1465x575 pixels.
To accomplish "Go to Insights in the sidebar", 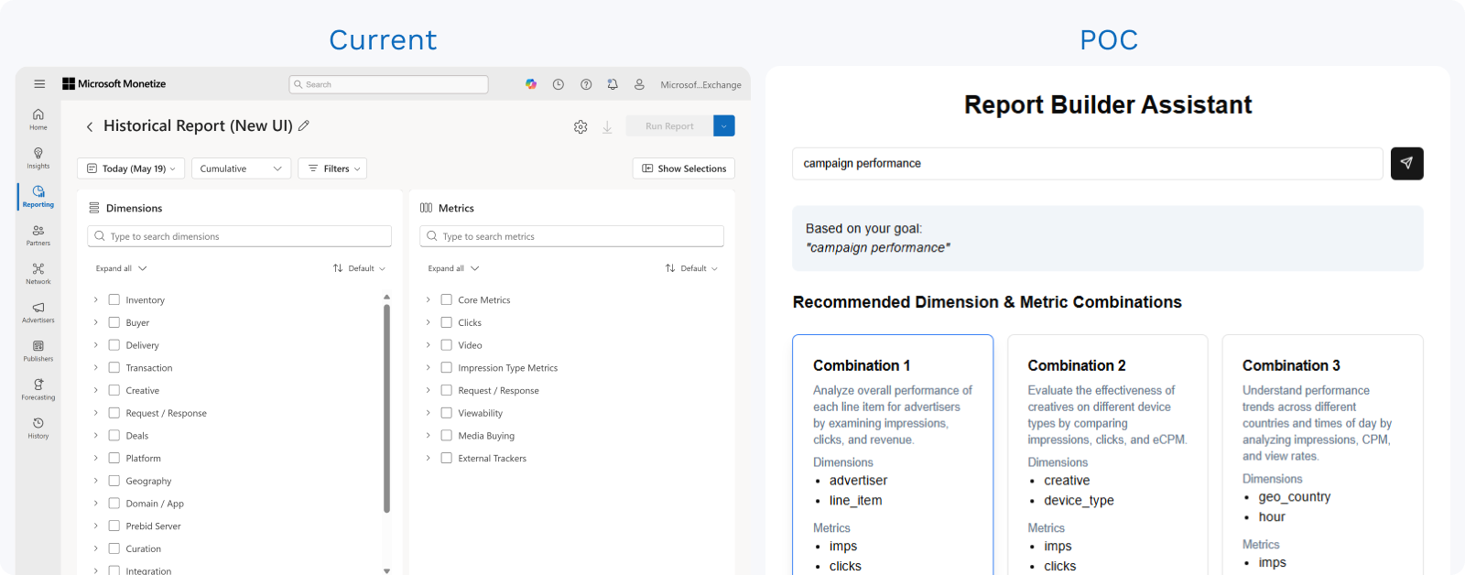I will 38,157.
